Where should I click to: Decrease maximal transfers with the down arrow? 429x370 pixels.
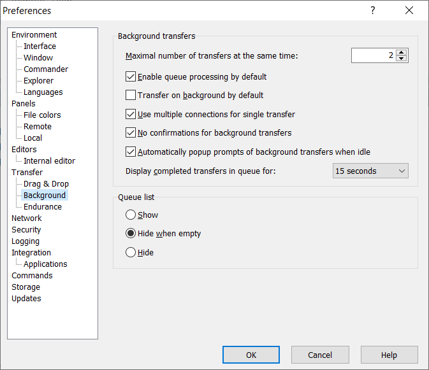(x=401, y=59)
